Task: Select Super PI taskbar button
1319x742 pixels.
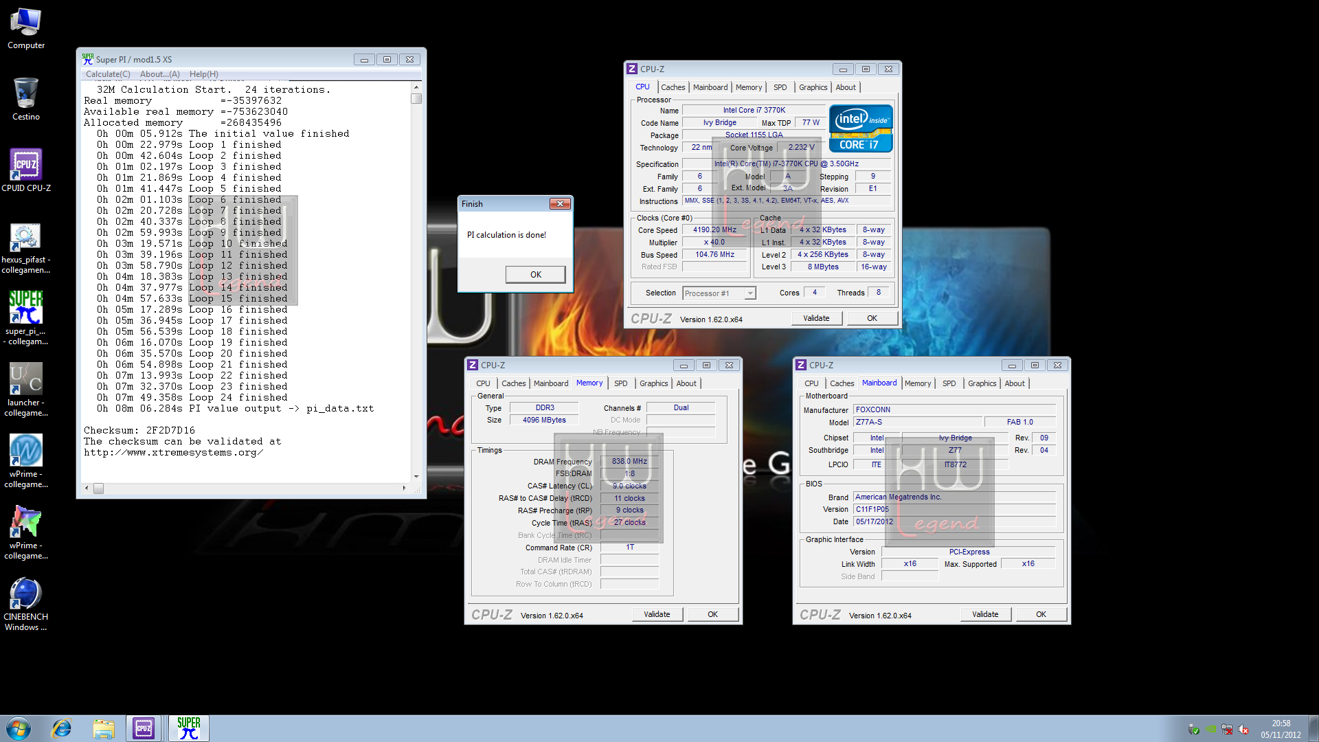Action: [189, 728]
